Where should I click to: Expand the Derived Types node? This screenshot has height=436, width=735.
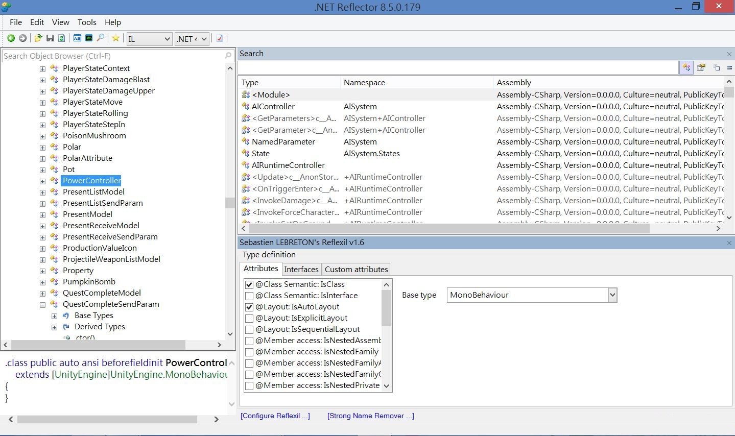pyautogui.click(x=54, y=327)
